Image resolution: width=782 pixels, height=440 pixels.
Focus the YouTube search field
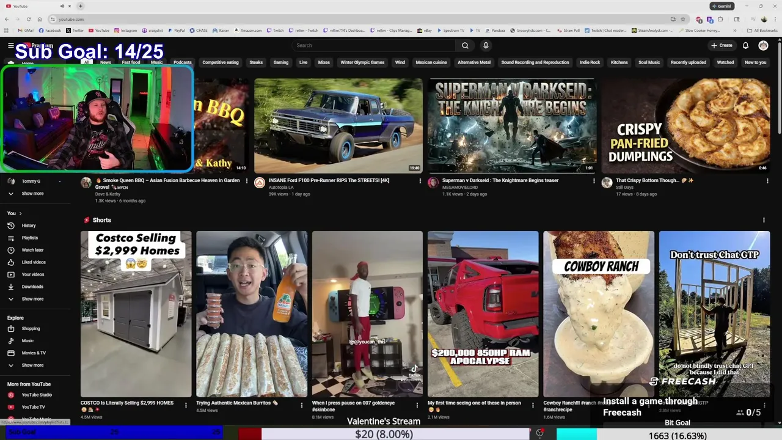pos(374,45)
